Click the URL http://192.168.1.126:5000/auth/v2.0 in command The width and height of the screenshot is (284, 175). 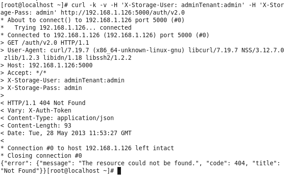pyautogui.click(x=123, y=12)
